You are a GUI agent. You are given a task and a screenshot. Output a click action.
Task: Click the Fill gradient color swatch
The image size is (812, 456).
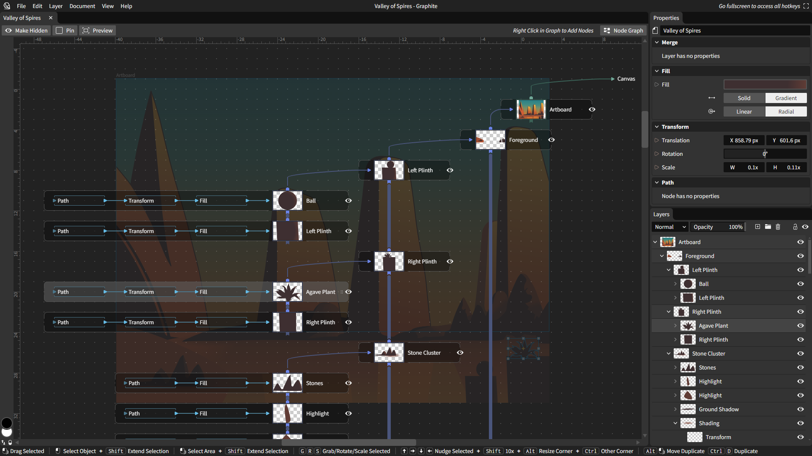pyautogui.click(x=765, y=84)
